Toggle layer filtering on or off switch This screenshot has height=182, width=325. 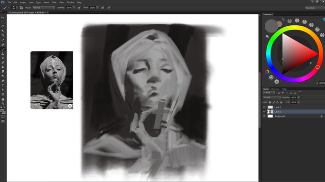300,92
